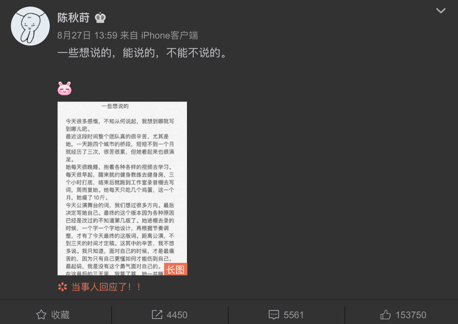Viewport: 458px width, 324px height.
Task: Open the post options chevron menu
Action: click(441, 11)
